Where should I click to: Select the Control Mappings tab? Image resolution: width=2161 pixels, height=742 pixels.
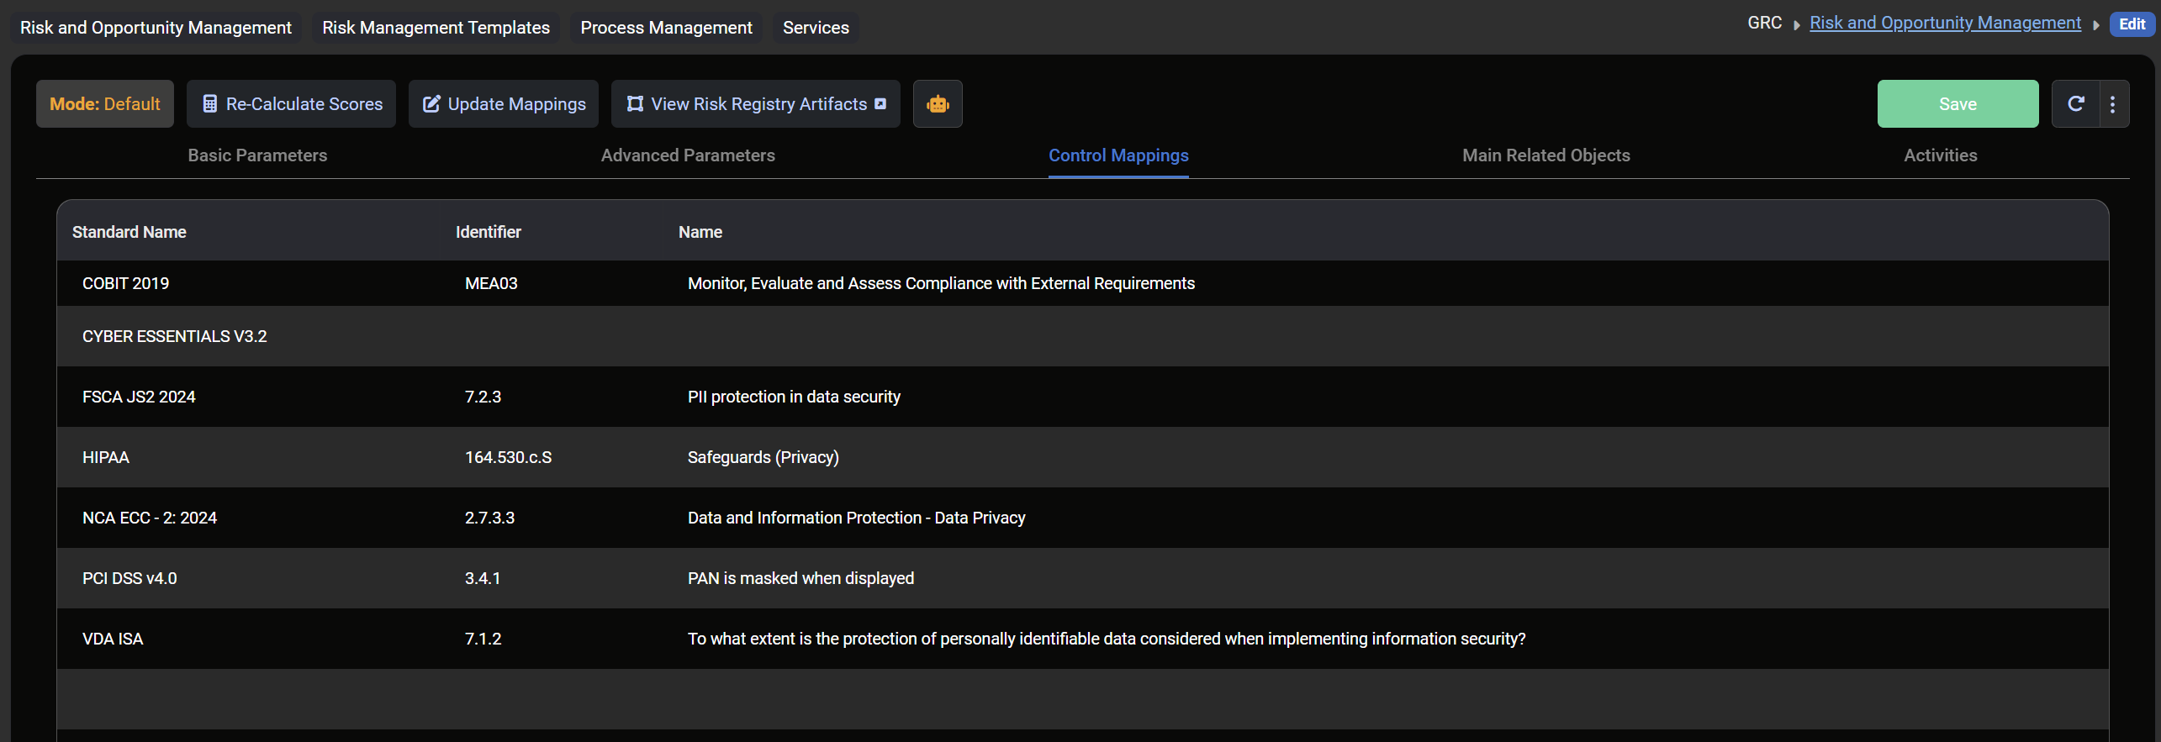point(1118,155)
